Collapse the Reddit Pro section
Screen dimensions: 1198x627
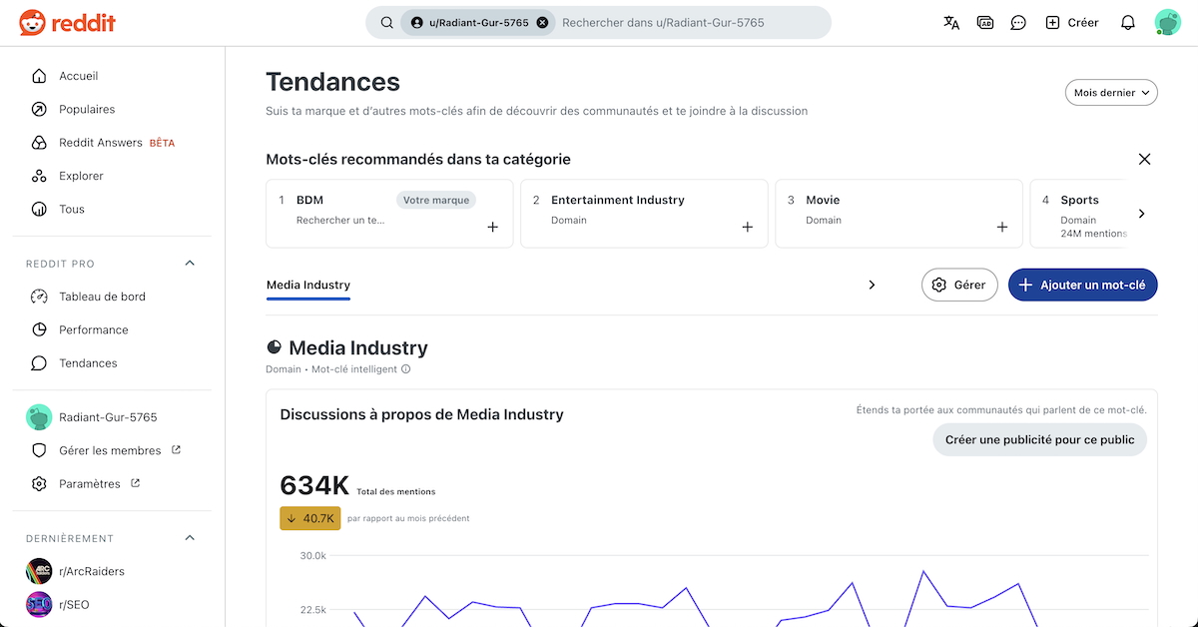(x=190, y=264)
